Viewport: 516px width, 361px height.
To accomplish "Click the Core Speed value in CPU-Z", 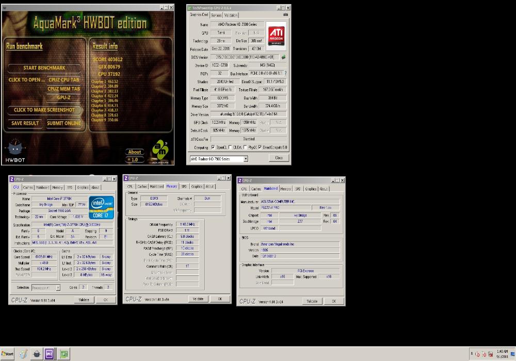I will 44,257.
